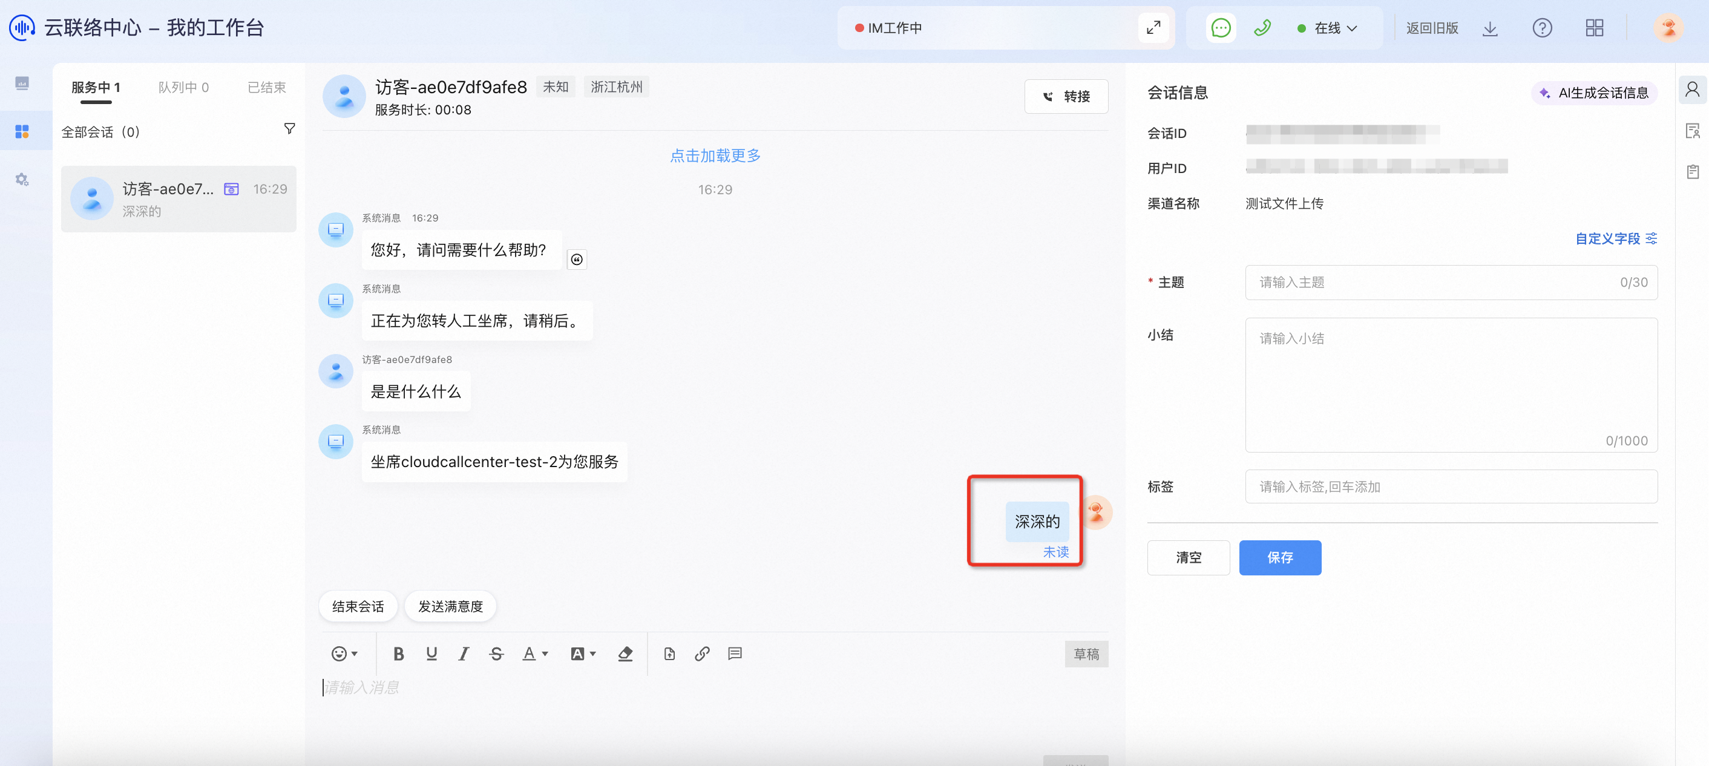The width and height of the screenshot is (1709, 766).
Task: Click the 未知 tag in chat header
Action: tap(556, 87)
